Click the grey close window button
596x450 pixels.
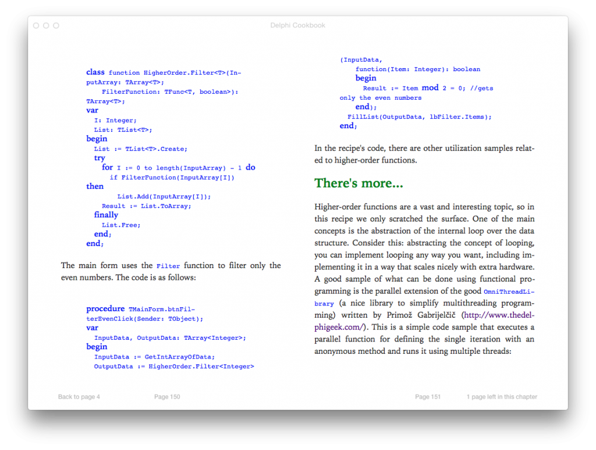[x=36, y=26]
